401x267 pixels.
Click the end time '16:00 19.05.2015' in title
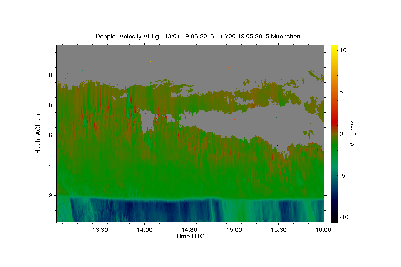pyautogui.click(x=245, y=36)
